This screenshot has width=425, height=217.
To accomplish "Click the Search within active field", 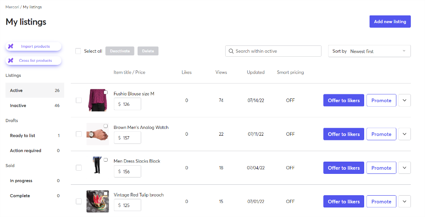I will point(273,51).
